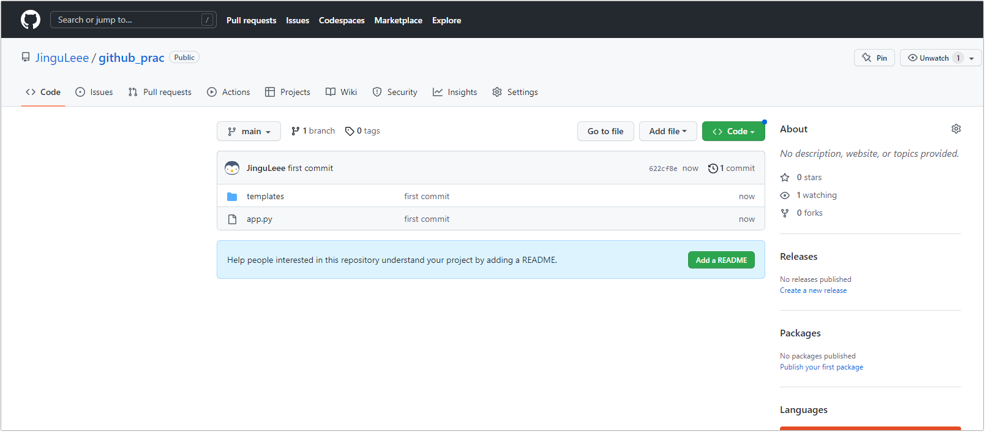Expand the green Code dropdown button
Image resolution: width=985 pixels, height=432 pixels.
tap(733, 131)
